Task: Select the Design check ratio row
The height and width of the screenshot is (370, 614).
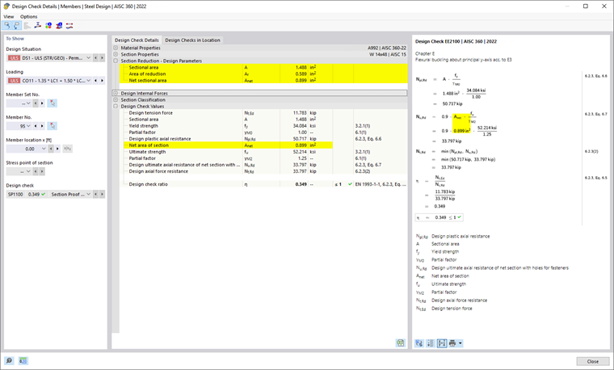Action: coord(263,184)
